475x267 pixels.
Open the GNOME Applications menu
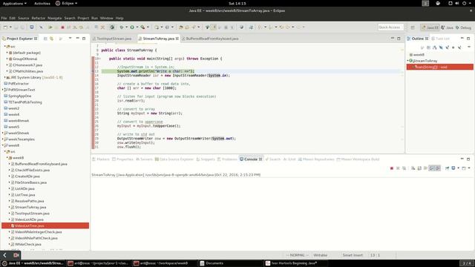(14, 3)
